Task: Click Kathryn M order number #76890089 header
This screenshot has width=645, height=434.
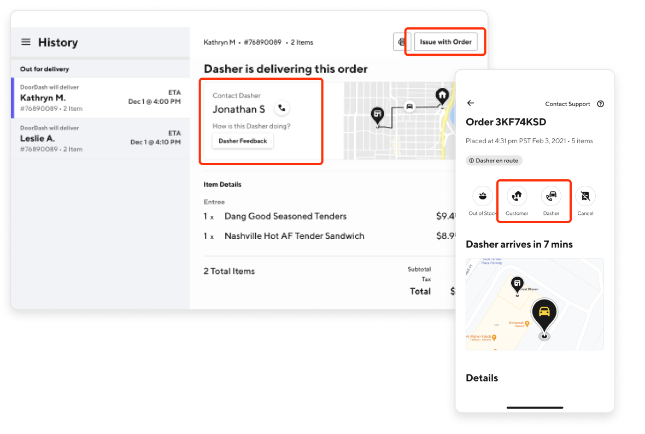Action: [262, 43]
